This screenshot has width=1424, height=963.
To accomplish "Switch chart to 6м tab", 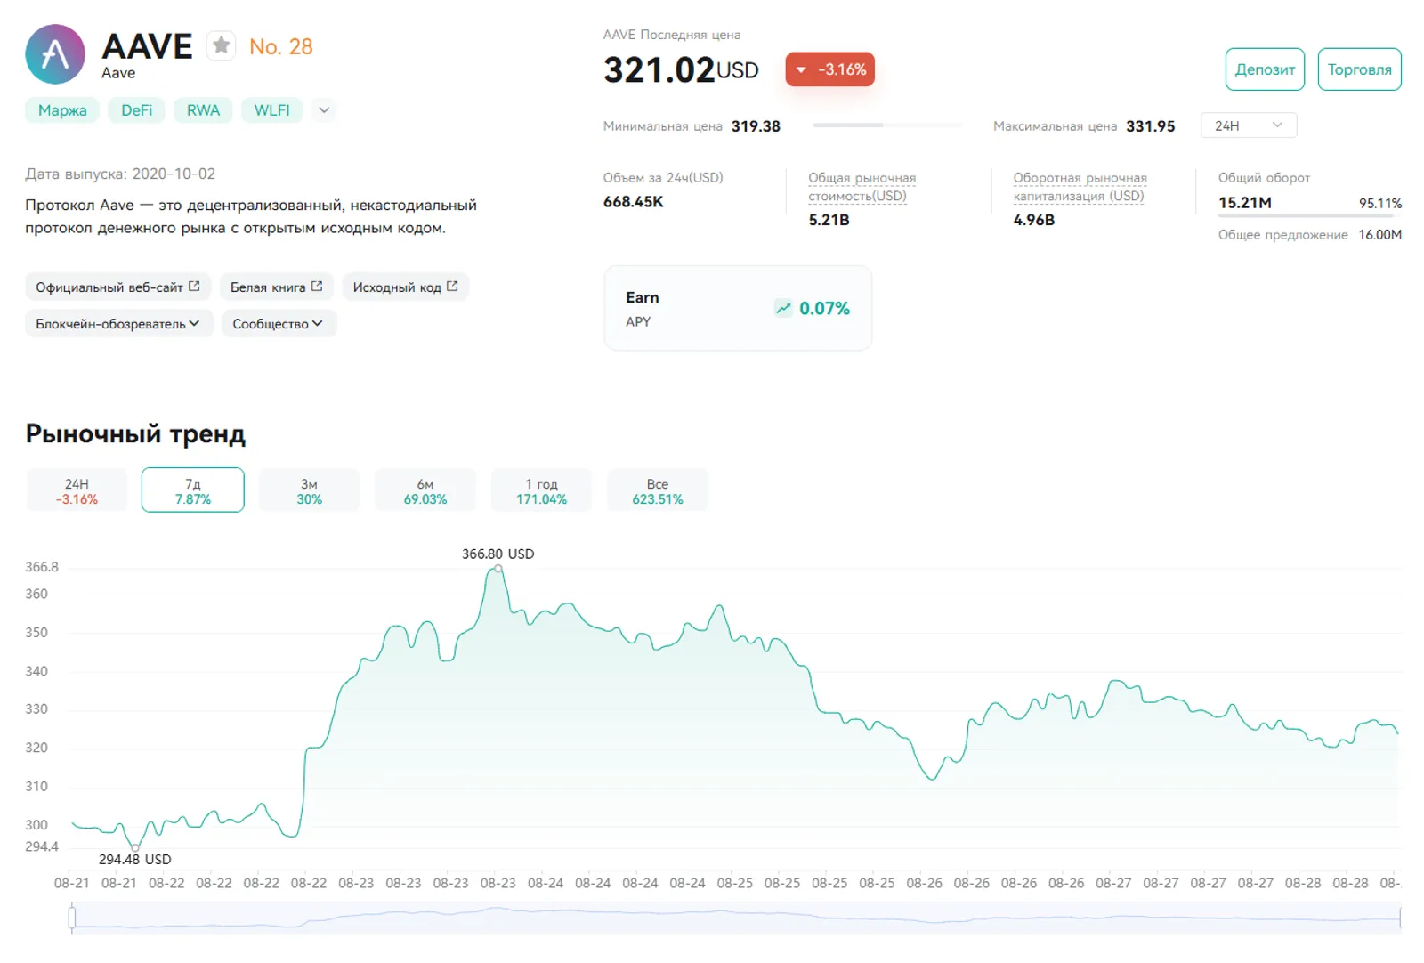I will tap(425, 490).
